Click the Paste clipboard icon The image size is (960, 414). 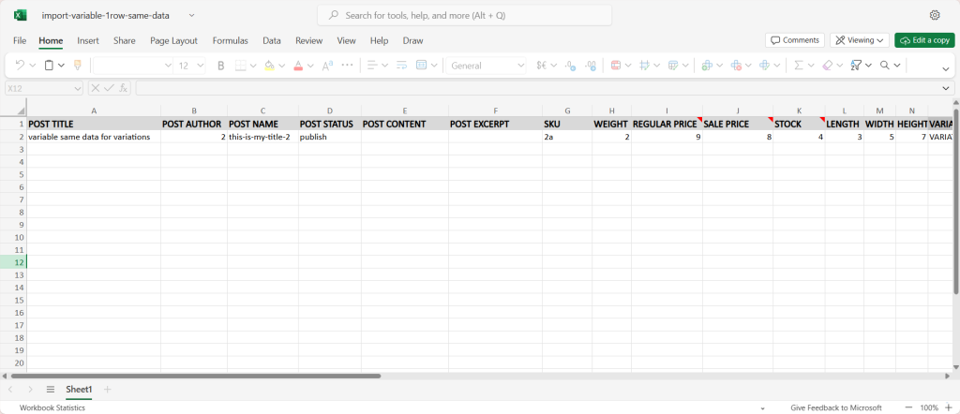(50, 66)
